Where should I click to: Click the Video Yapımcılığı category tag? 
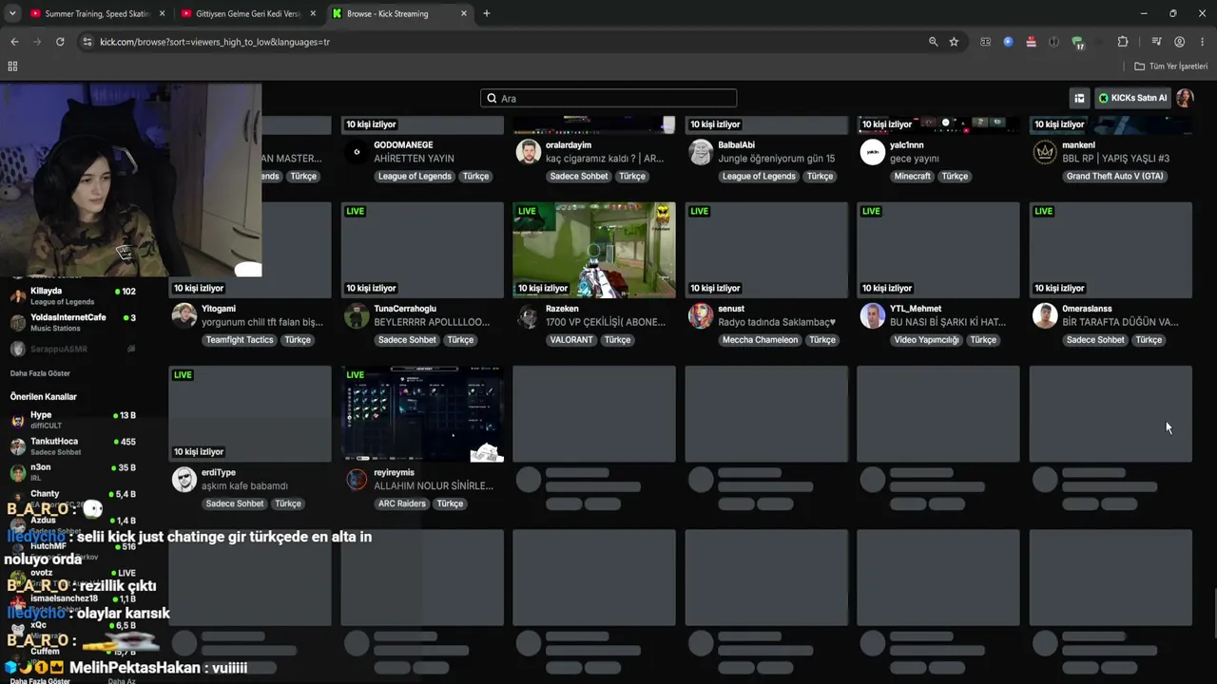tap(927, 340)
